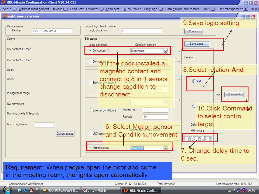Switch to HDL-BUS folder taskbar item
Viewport: 259px width, 194px height.
(x=60, y=190)
